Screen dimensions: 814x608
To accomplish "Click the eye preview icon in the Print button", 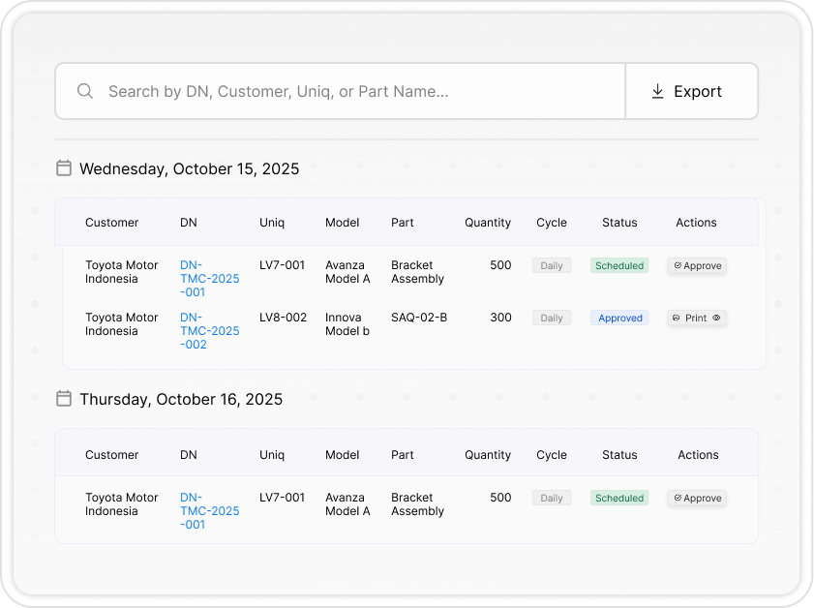I will 717,318.
